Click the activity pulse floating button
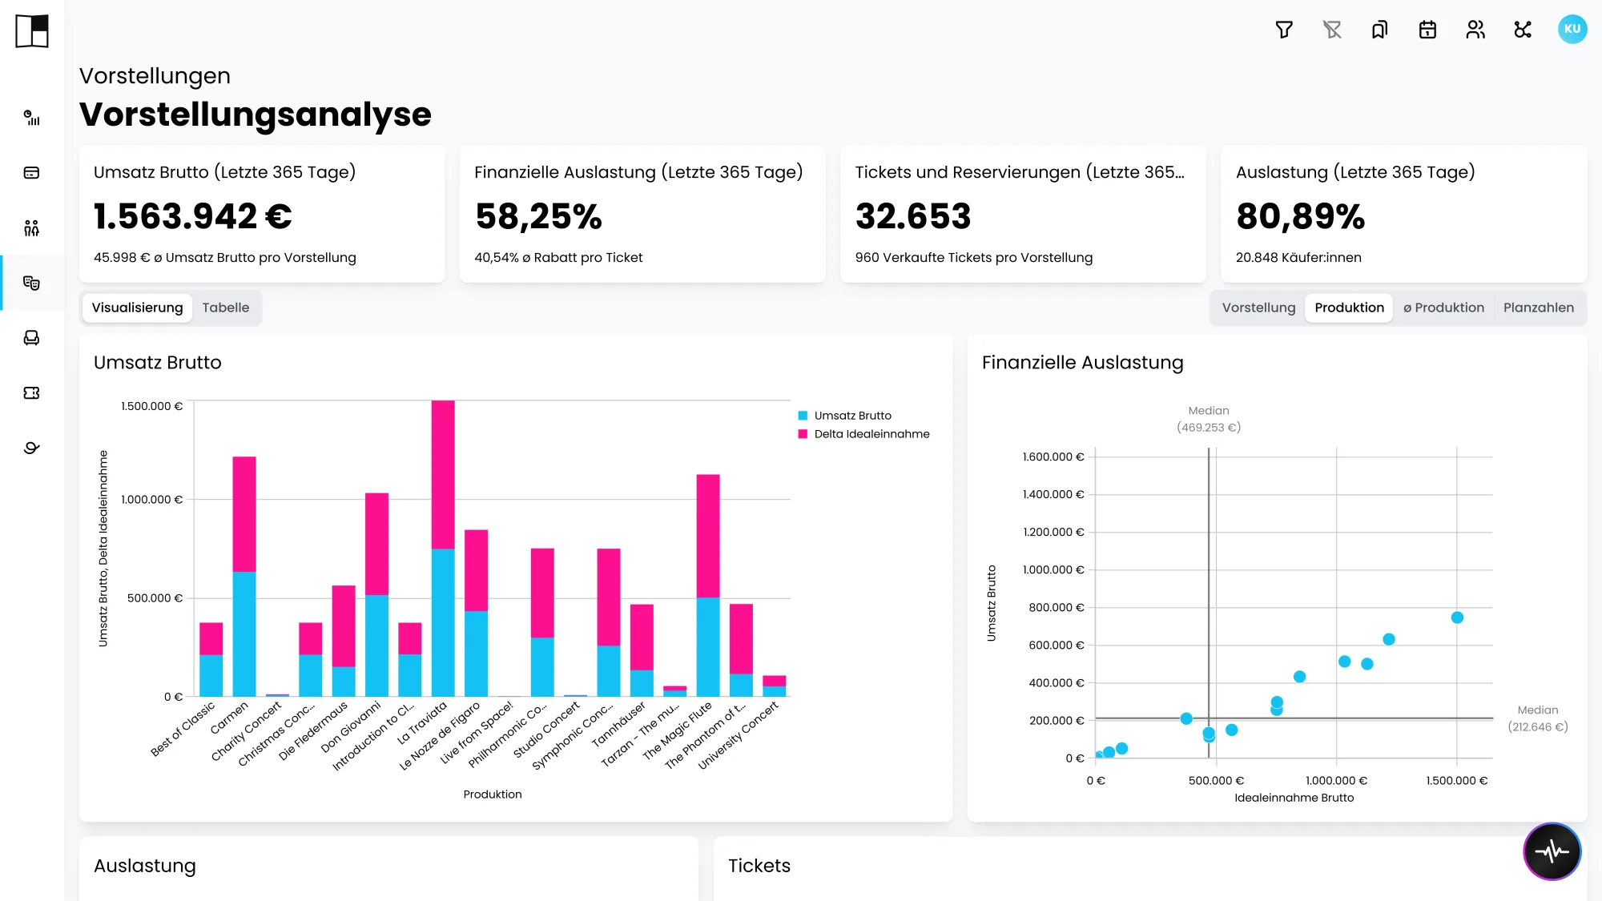Image resolution: width=1602 pixels, height=901 pixels. (x=1552, y=851)
